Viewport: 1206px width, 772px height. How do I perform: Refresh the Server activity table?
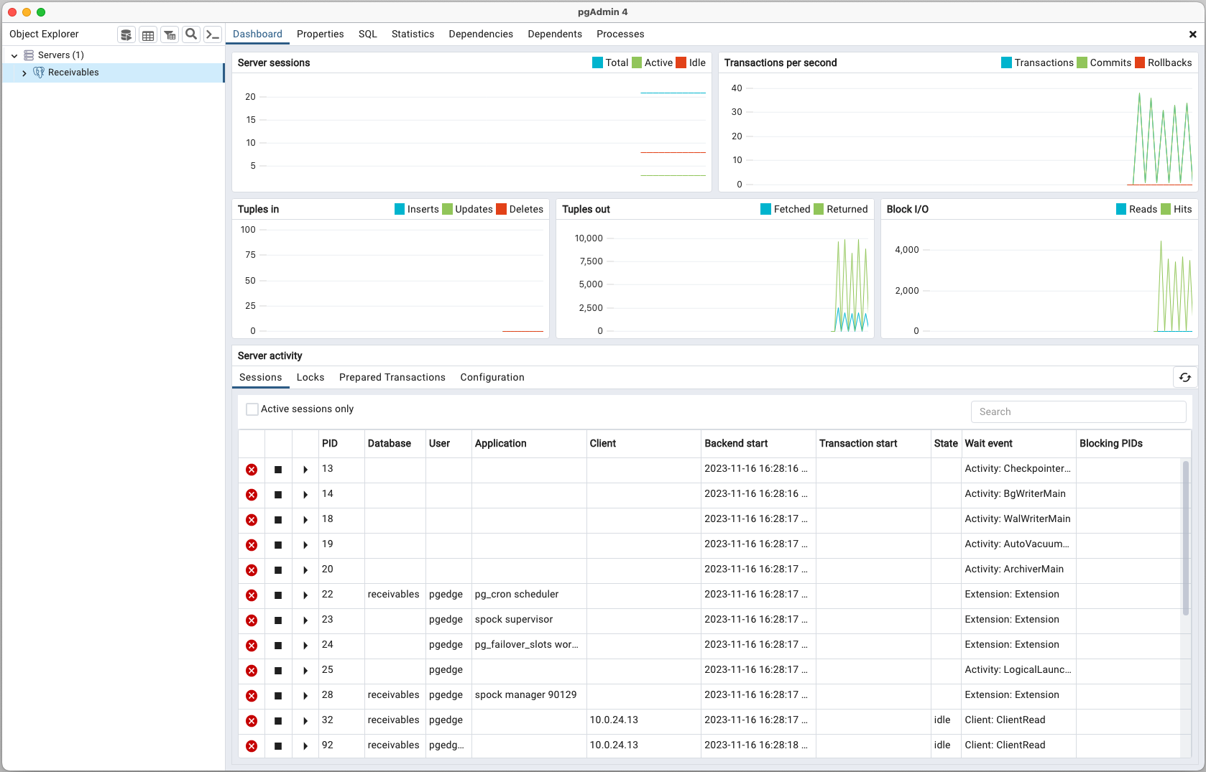(x=1185, y=377)
